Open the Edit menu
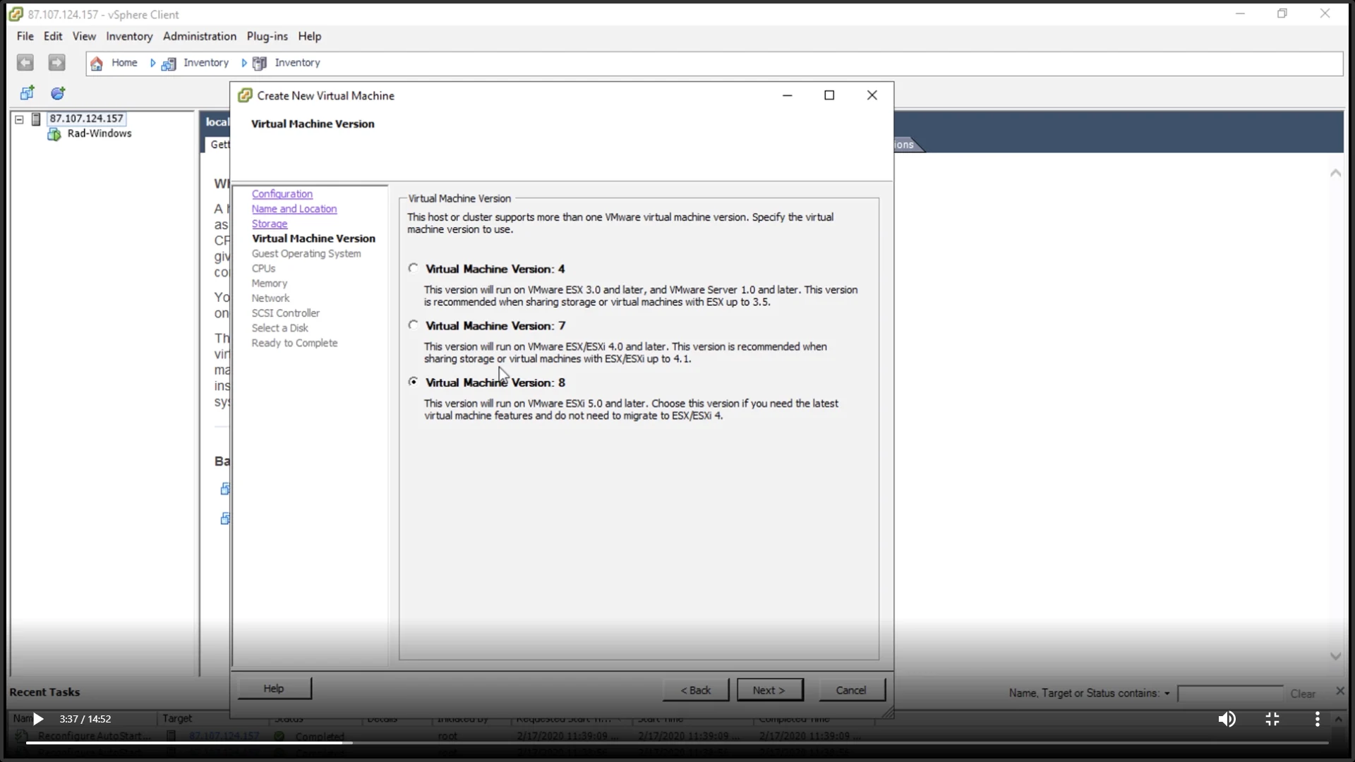The width and height of the screenshot is (1355, 762). point(53,36)
